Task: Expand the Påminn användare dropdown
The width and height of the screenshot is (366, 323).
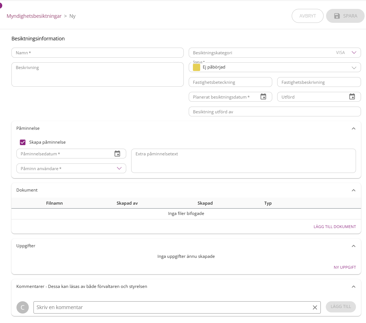Action: [119, 168]
